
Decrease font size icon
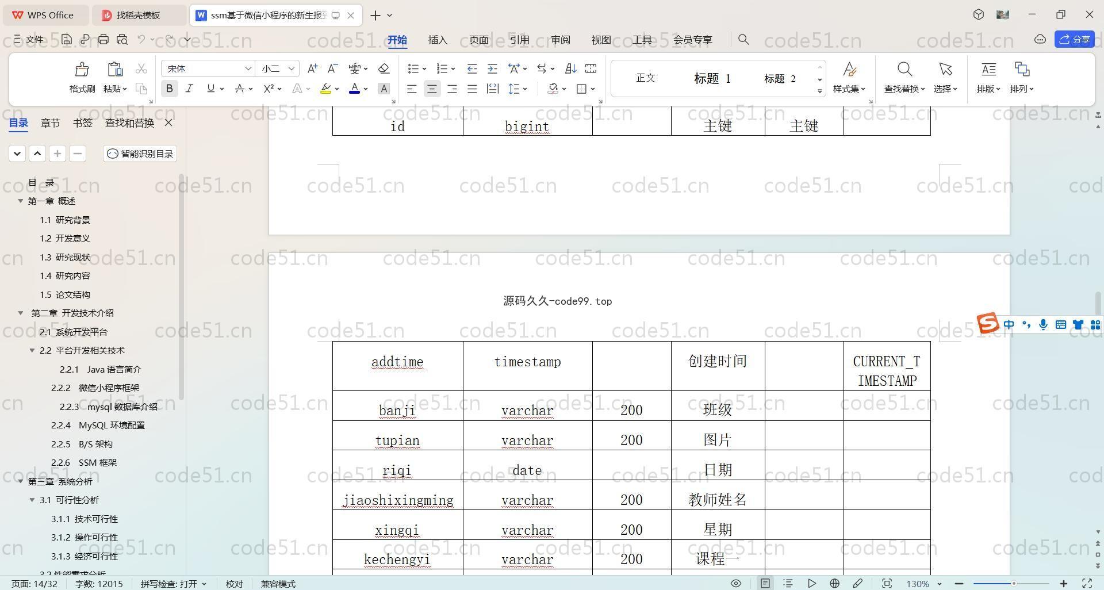[x=332, y=68]
